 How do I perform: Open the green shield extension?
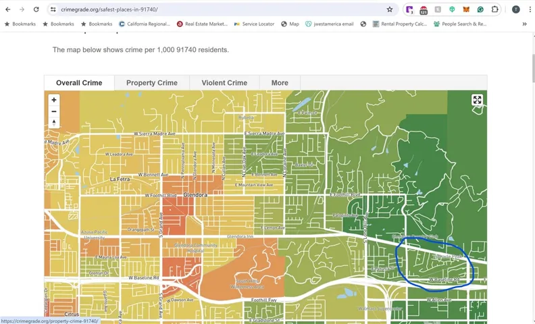(452, 9)
